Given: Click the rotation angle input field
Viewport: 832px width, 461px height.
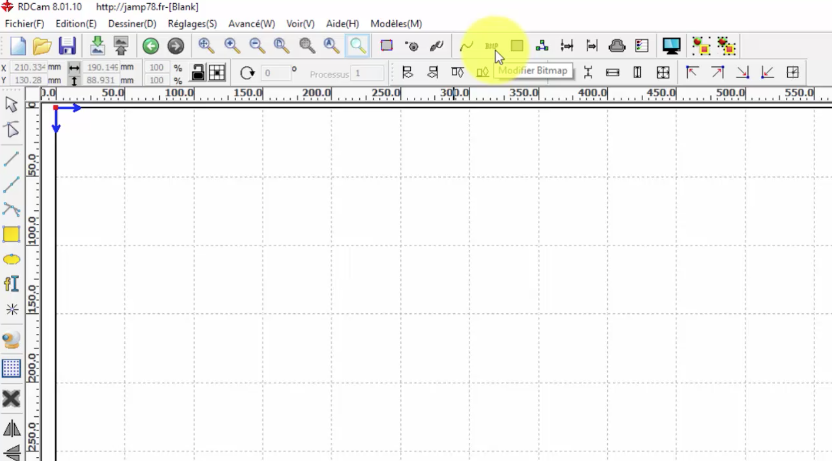Looking at the screenshot, I should pyautogui.click(x=275, y=73).
